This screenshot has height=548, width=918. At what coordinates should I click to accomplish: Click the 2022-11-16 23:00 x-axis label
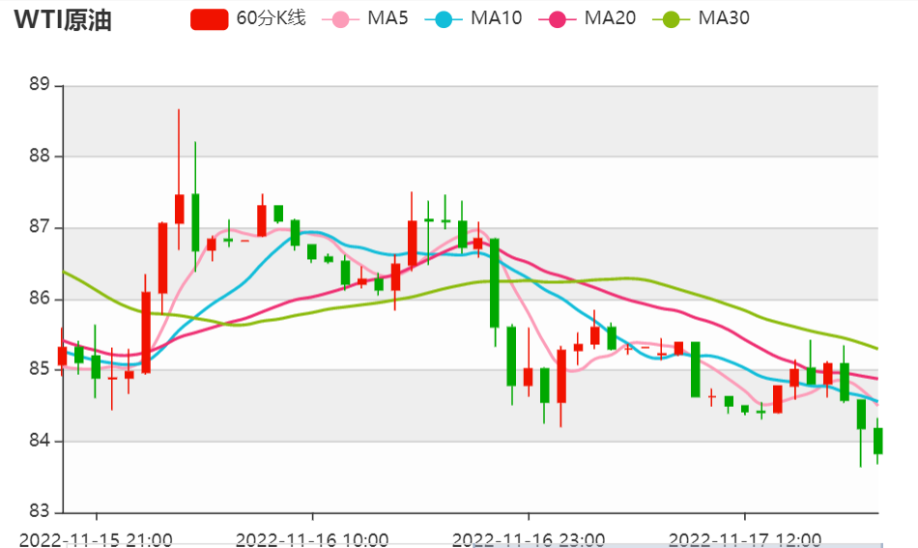pyautogui.click(x=529, y=539)
